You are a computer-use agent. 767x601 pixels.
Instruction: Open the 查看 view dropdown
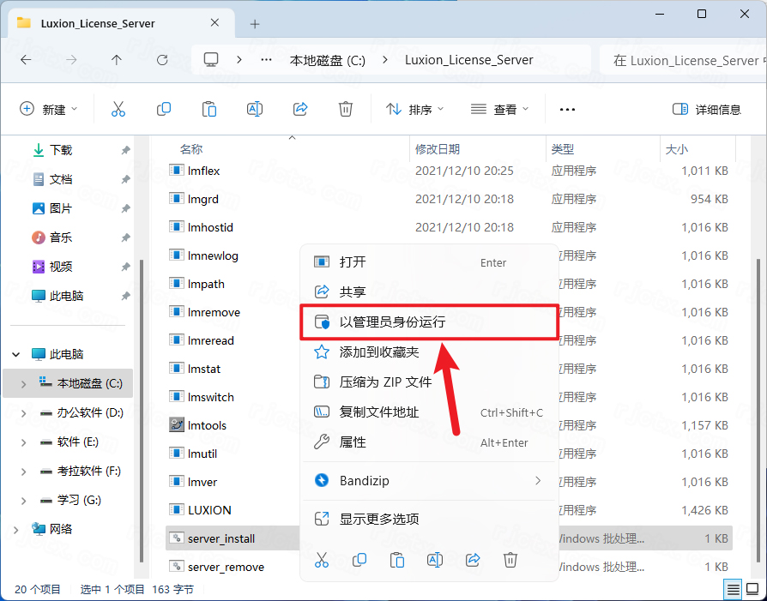[x=500, y=109]
